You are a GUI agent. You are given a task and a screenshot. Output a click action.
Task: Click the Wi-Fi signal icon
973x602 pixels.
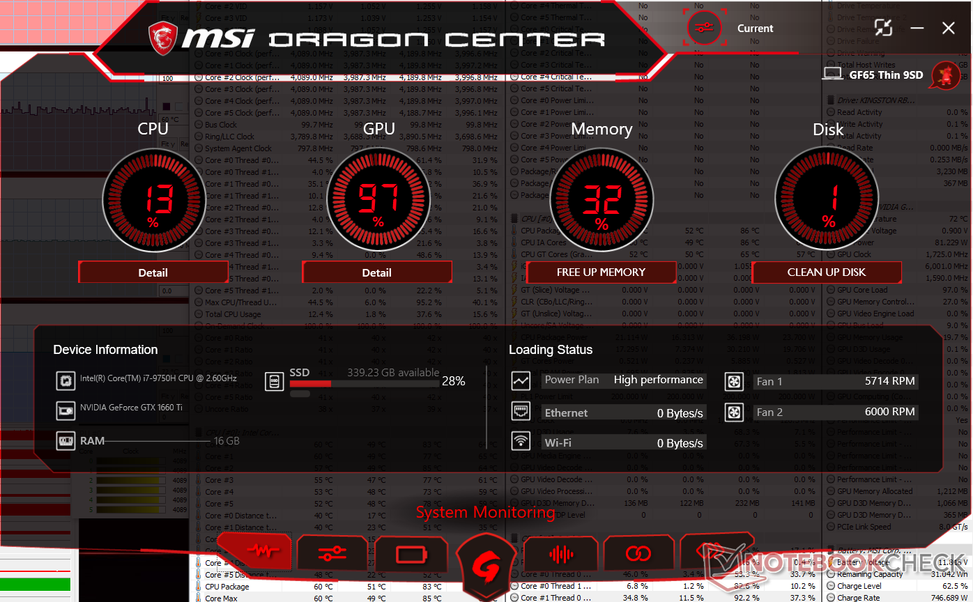[x=521, y=441]
